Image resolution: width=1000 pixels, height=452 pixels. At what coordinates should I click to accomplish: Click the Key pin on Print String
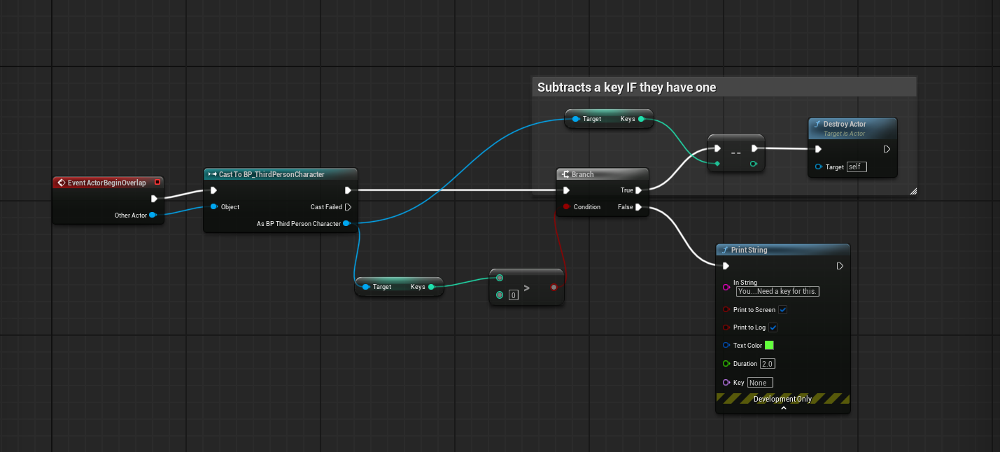(x=726, y=383)
